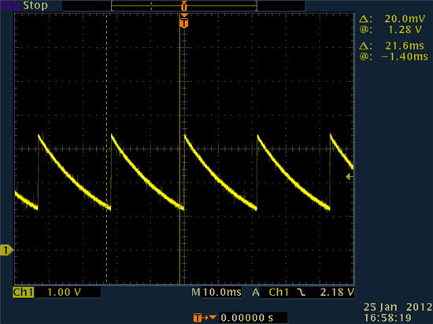Viewport: 433px width, 324px height.
Task: Click the delta 20.0mV cursor readout
Action: [x=392, y=19]
